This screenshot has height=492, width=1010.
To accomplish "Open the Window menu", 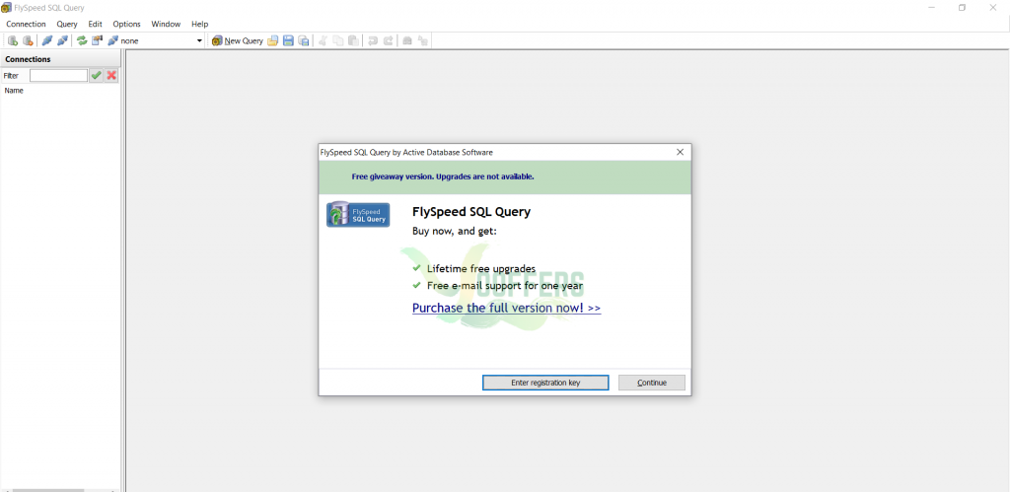I will click(x=166, y=24).
